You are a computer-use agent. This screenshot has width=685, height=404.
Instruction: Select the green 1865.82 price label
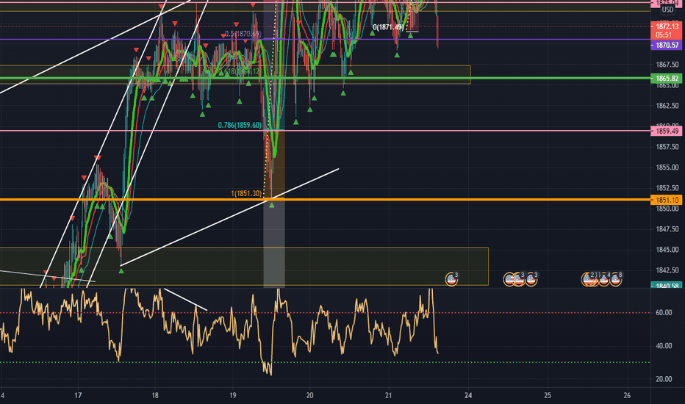pos(667,79)
